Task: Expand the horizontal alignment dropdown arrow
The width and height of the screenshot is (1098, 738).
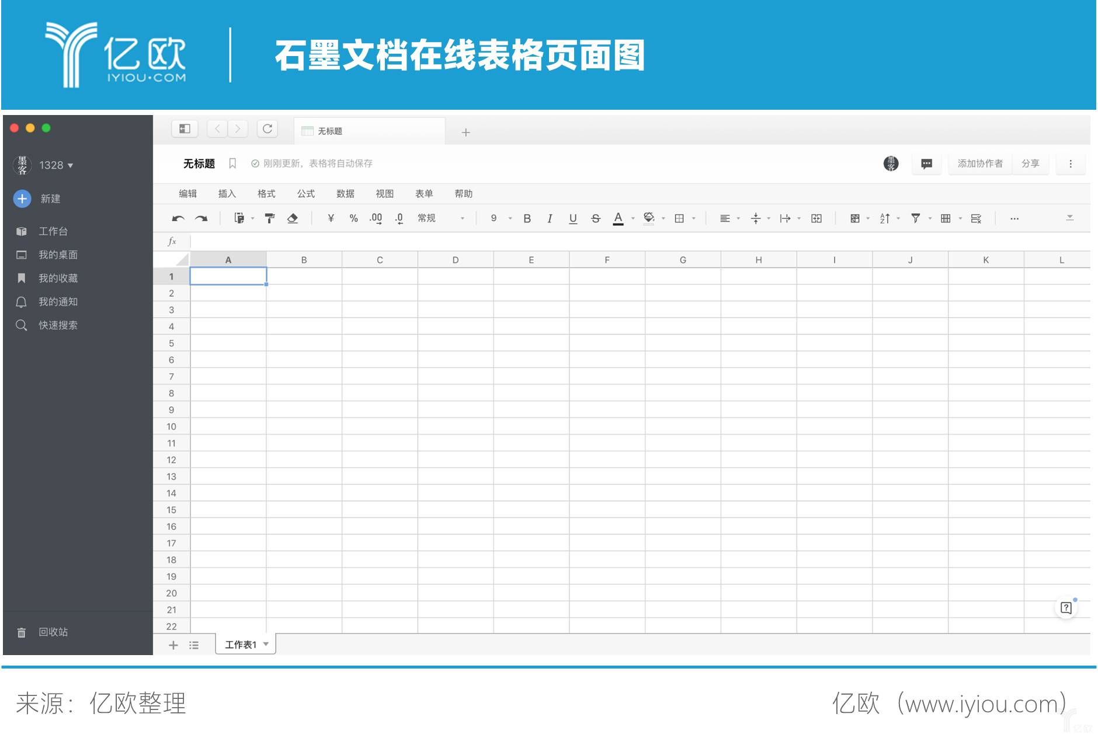Action: pos(739,218)
